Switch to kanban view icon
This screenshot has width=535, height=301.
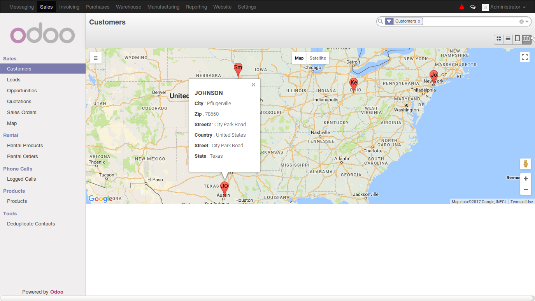pos(498,39)
